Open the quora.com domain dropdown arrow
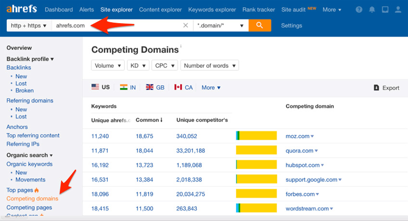This screenshot has width=408, height=221. click(x=316, y=151)
